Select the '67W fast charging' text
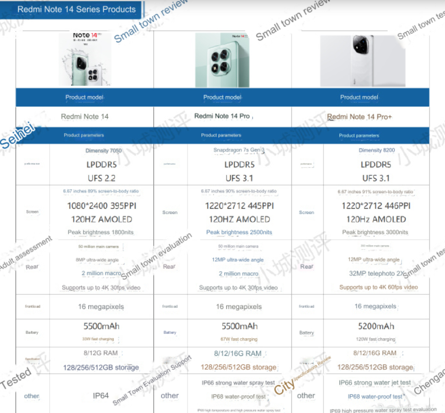The height and width of the screenshot is (413, 445). point(239,339)
